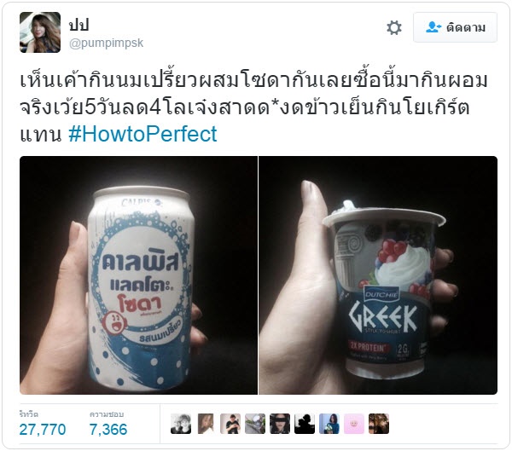Click the first liker avatar

point(181,424)
